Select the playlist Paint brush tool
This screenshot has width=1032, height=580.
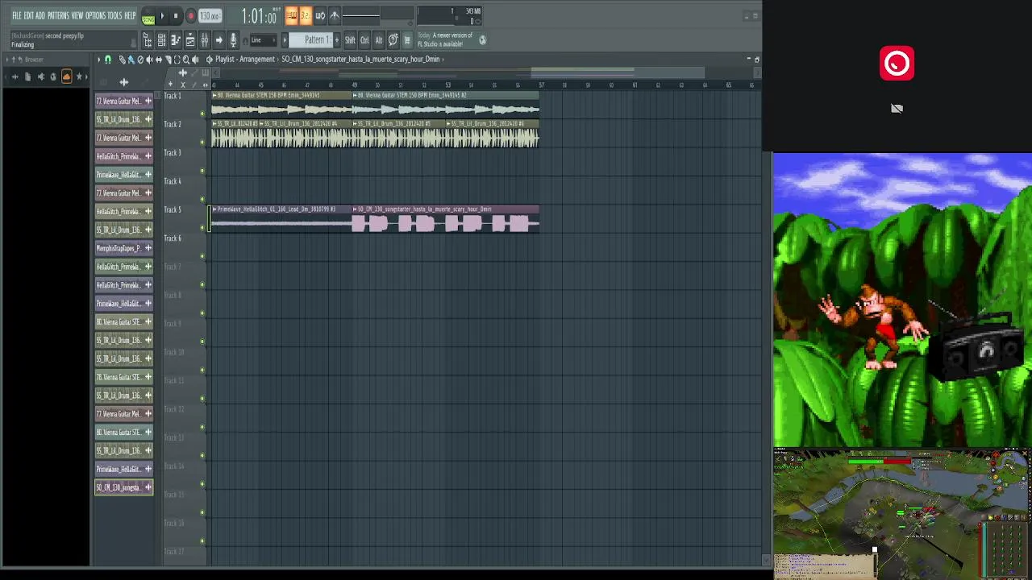point(131,60)
